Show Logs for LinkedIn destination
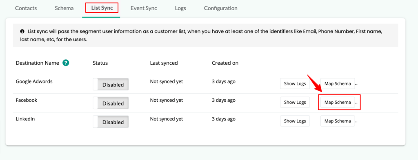 (x=295, y=121)
